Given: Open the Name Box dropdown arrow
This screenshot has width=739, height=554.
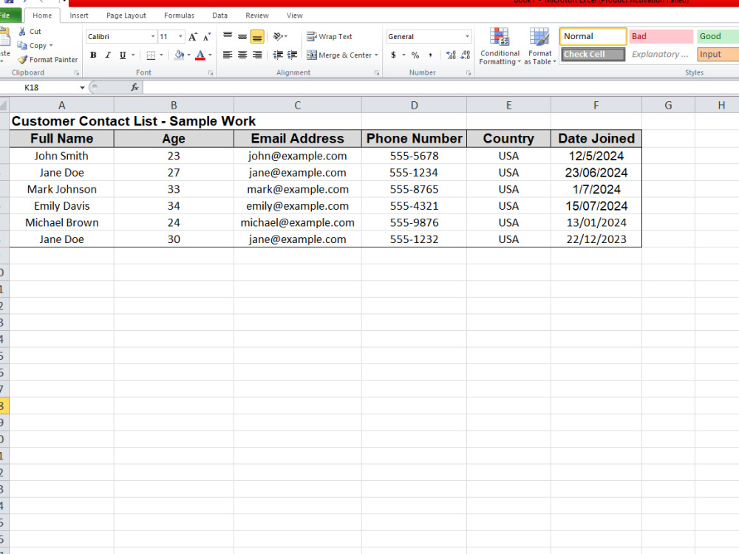Looking at the screenshot, I should click(82, 88).
